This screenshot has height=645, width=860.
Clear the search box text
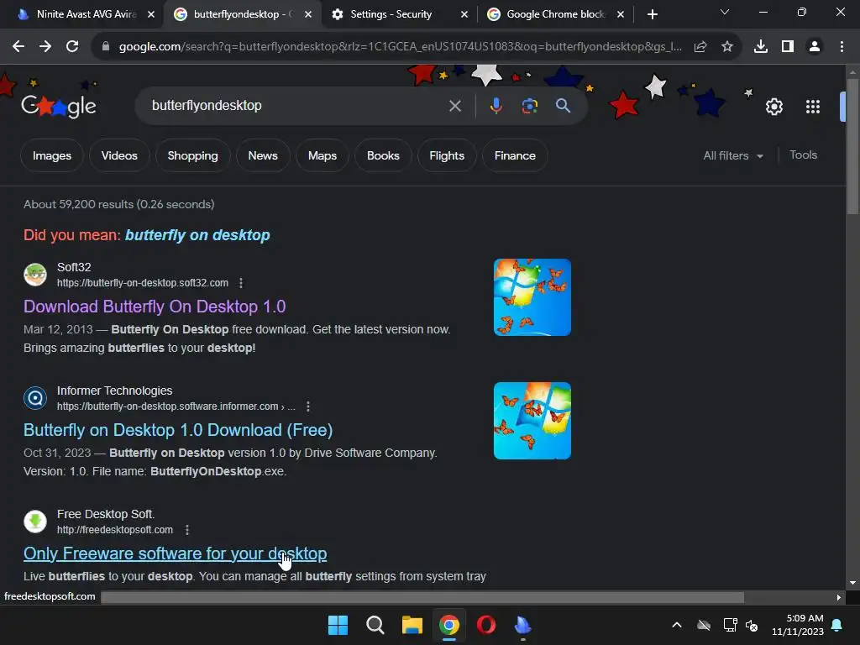tap(455, 106)
